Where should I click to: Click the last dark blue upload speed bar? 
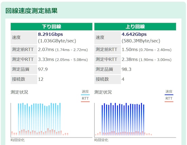click(144, 120)
